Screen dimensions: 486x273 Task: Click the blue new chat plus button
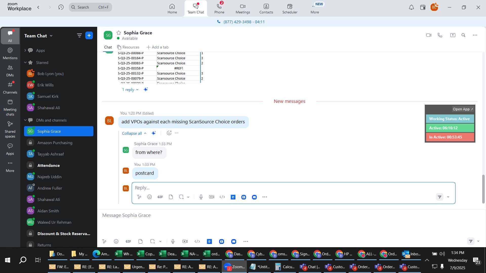[x=89, y=35]
